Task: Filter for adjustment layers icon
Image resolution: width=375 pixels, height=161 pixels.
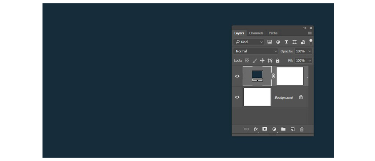Action: (278, 42)
